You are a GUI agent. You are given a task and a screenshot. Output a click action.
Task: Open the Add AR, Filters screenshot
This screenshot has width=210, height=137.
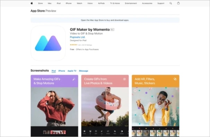tap(156, 106)
